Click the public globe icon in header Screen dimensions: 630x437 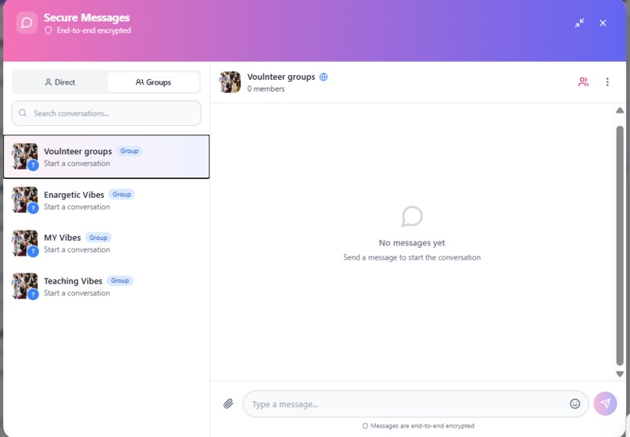pyautogui.click(x=324, y=77)
